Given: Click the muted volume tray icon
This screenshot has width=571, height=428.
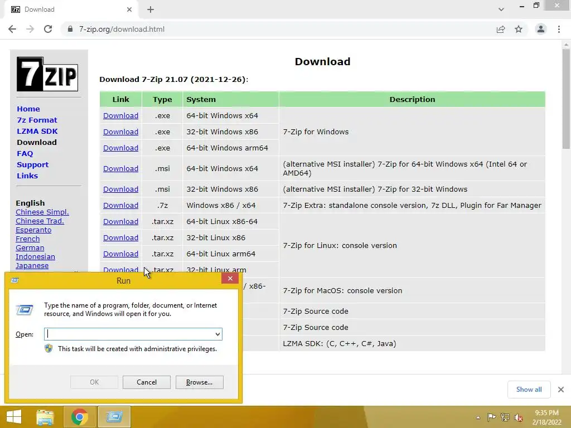Looking at the screenshot, I should (519, 417).
